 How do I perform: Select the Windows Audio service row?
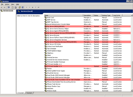pyautogui.click(x=88, y=91)
